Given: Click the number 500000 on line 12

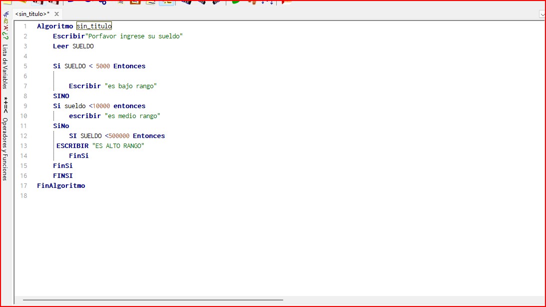Looking at the screenshot, I should pyautogui.click(x=119, y=136).
